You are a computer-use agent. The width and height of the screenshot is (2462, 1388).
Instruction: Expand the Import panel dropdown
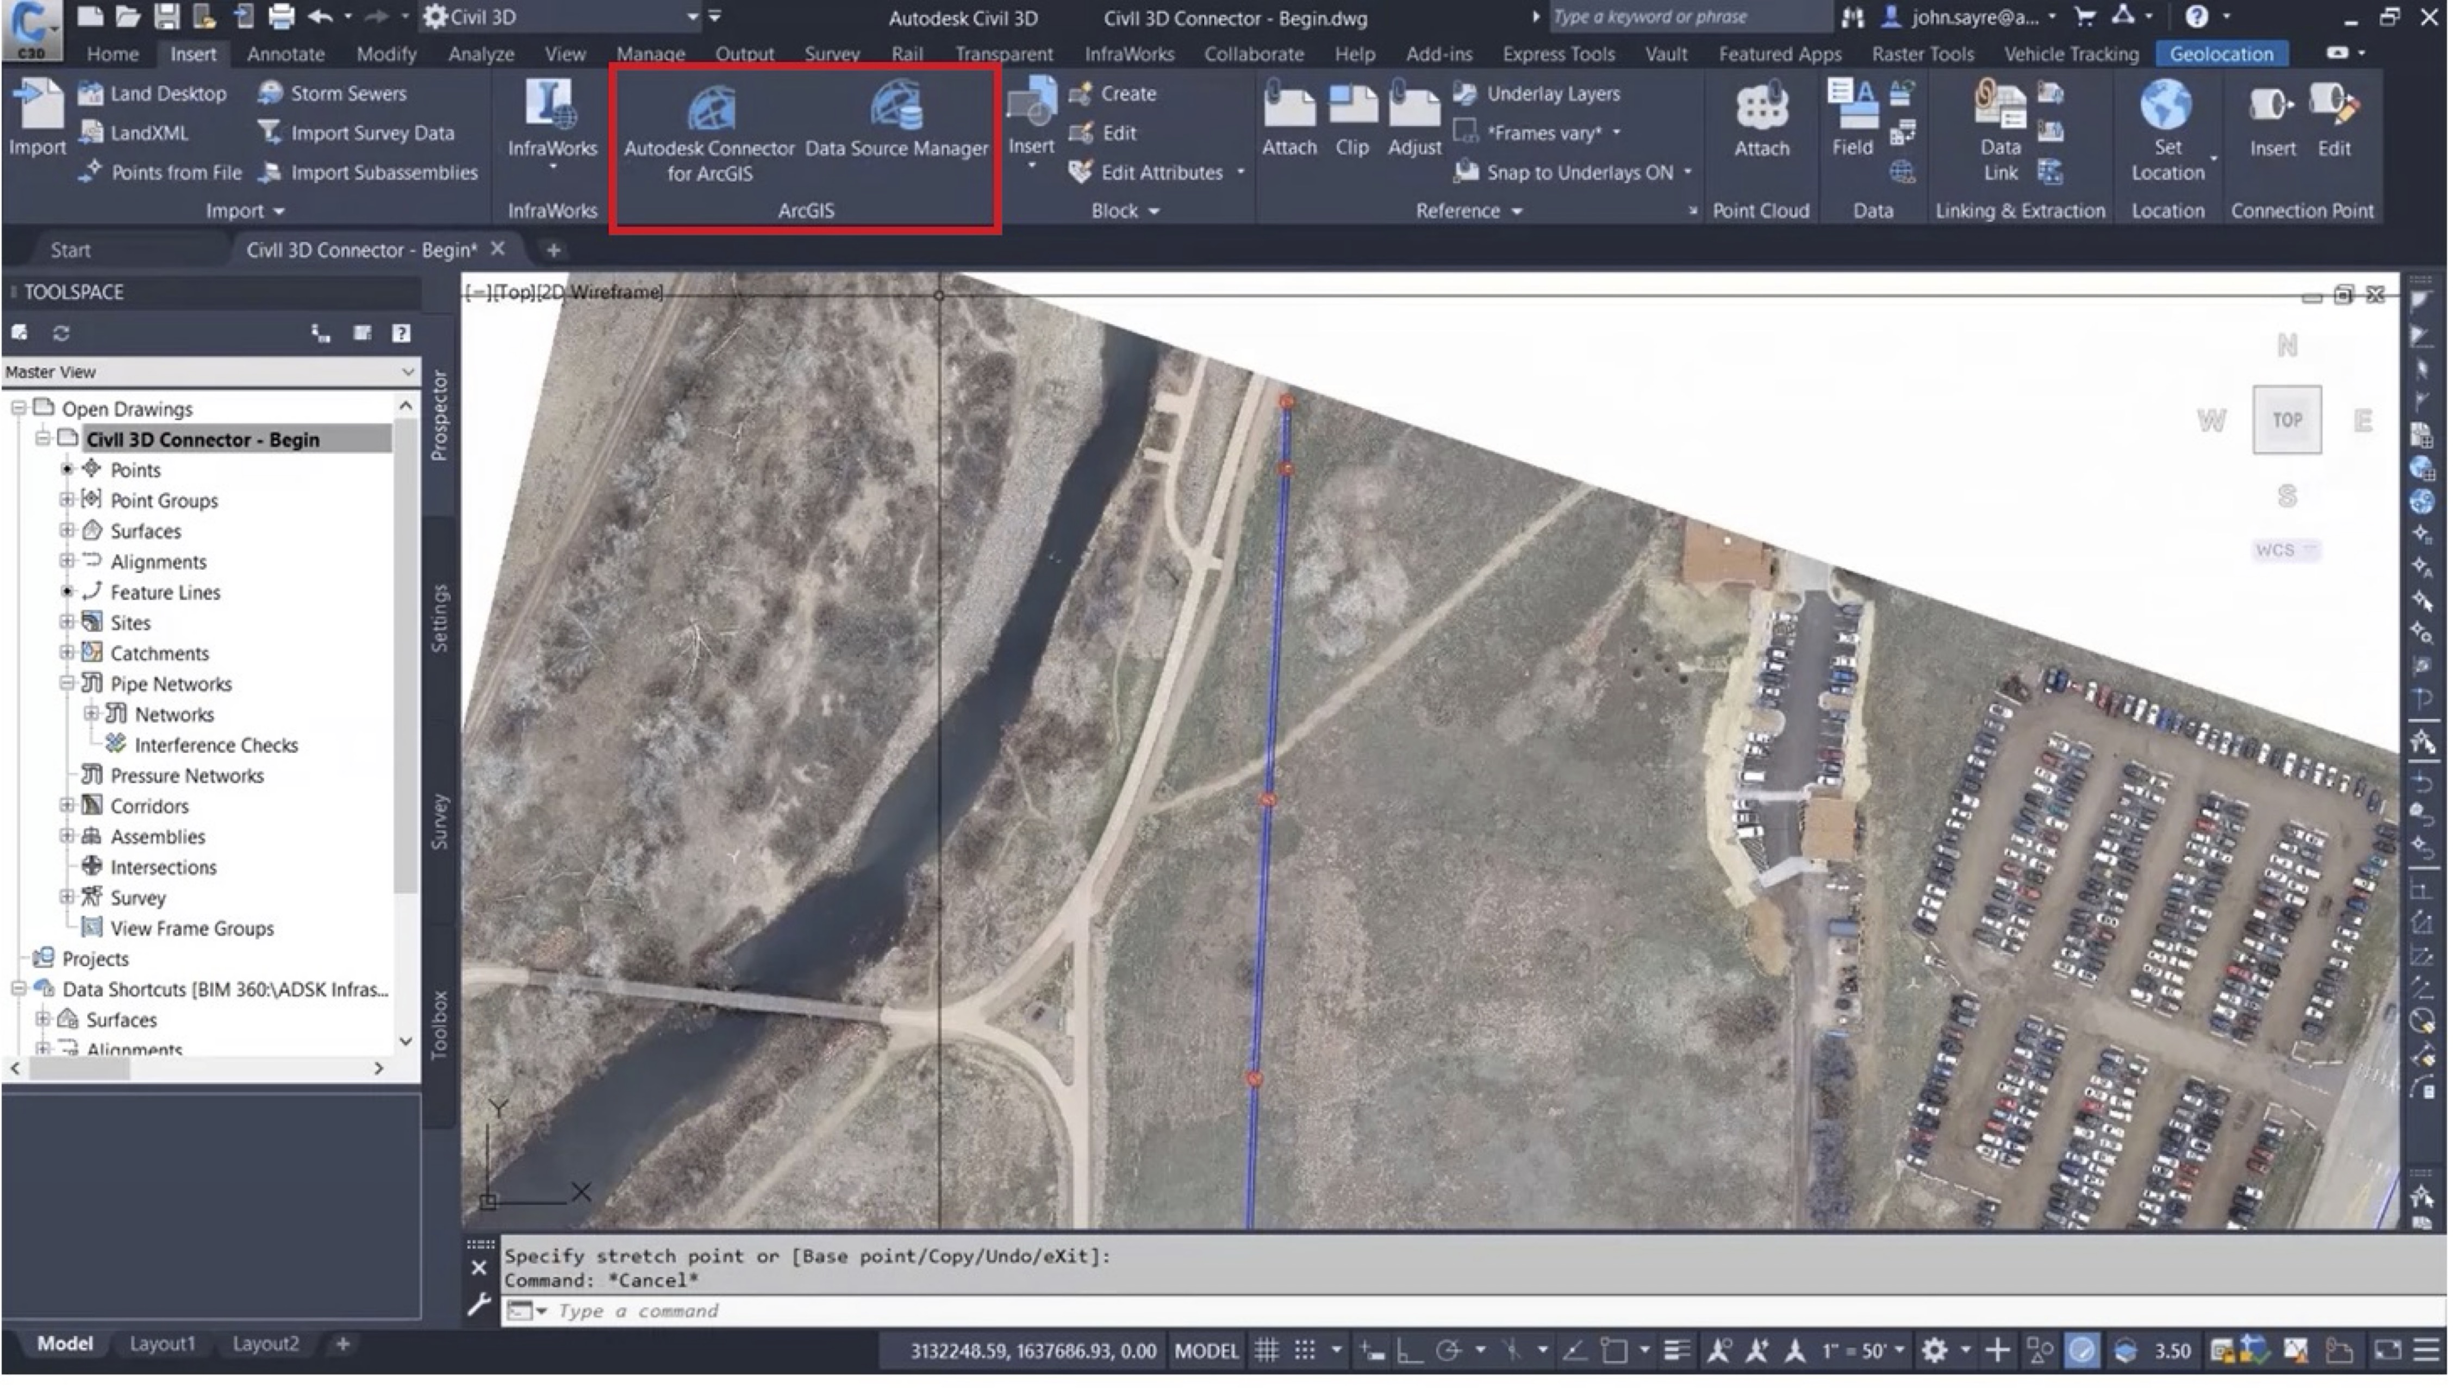tap(247, 211)
